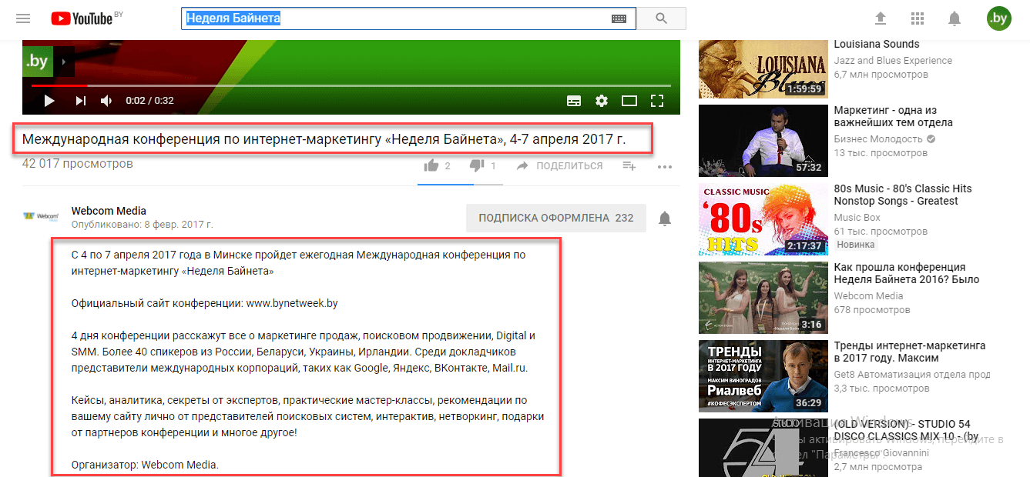Open the 57:32 marketing talk thumbnail
Screen dimensions: 1030x477
pos(763,140)
